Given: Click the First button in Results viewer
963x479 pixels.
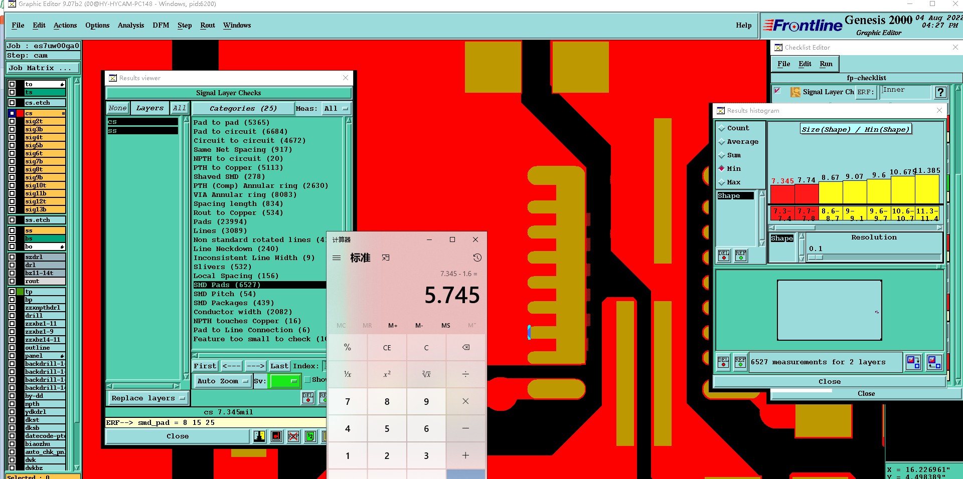Looking at the screenshot, I should point(205,366).
